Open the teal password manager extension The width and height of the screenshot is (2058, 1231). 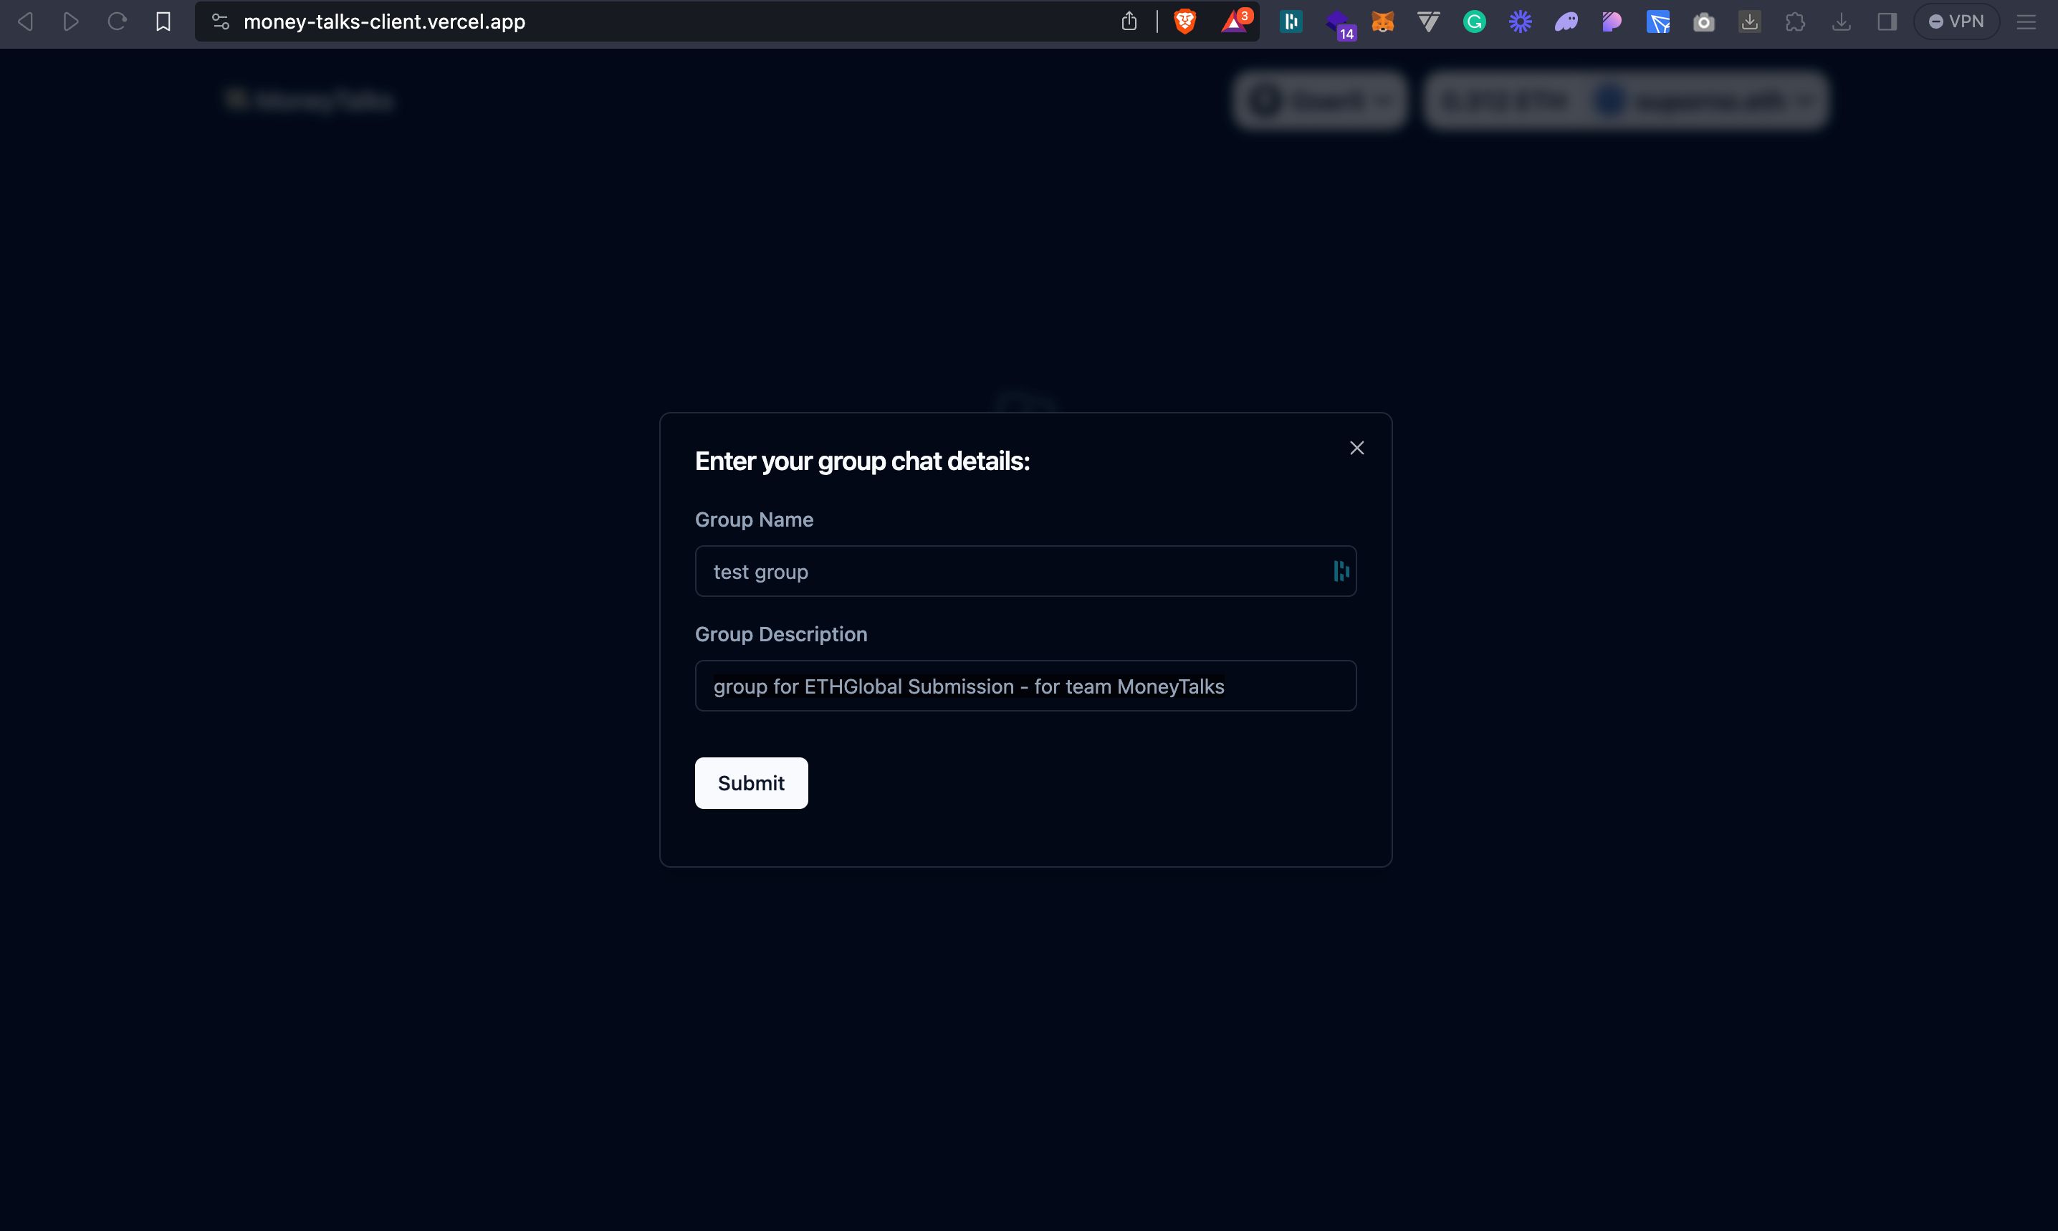click(1291, 21)
